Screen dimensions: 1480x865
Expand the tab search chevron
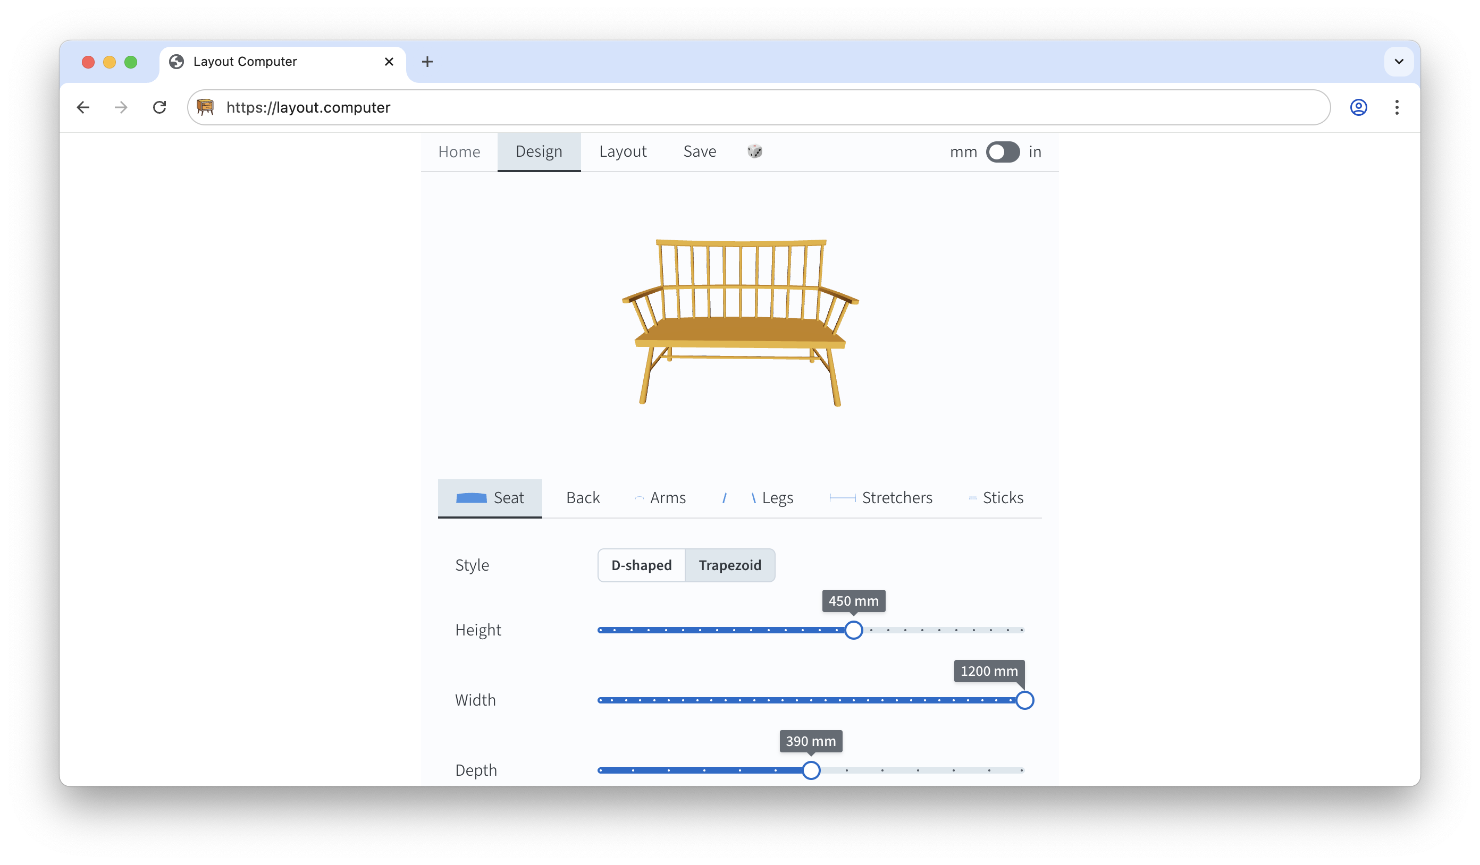coord(1399,62)
